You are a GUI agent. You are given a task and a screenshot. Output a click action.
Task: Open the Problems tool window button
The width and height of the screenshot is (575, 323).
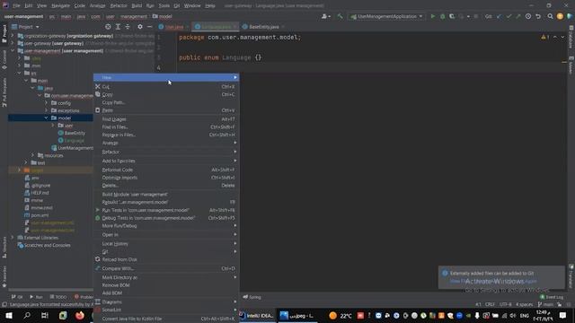coord(84,297)
